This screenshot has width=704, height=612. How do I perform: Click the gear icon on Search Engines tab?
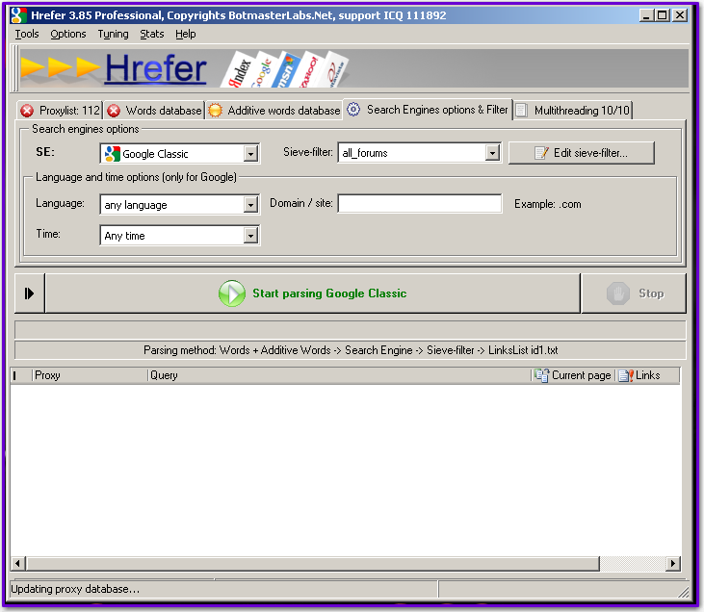coord(353,110)
